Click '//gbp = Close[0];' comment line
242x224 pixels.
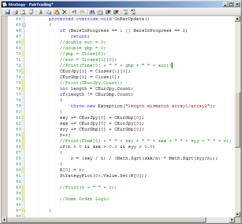[x=83, y=54]
